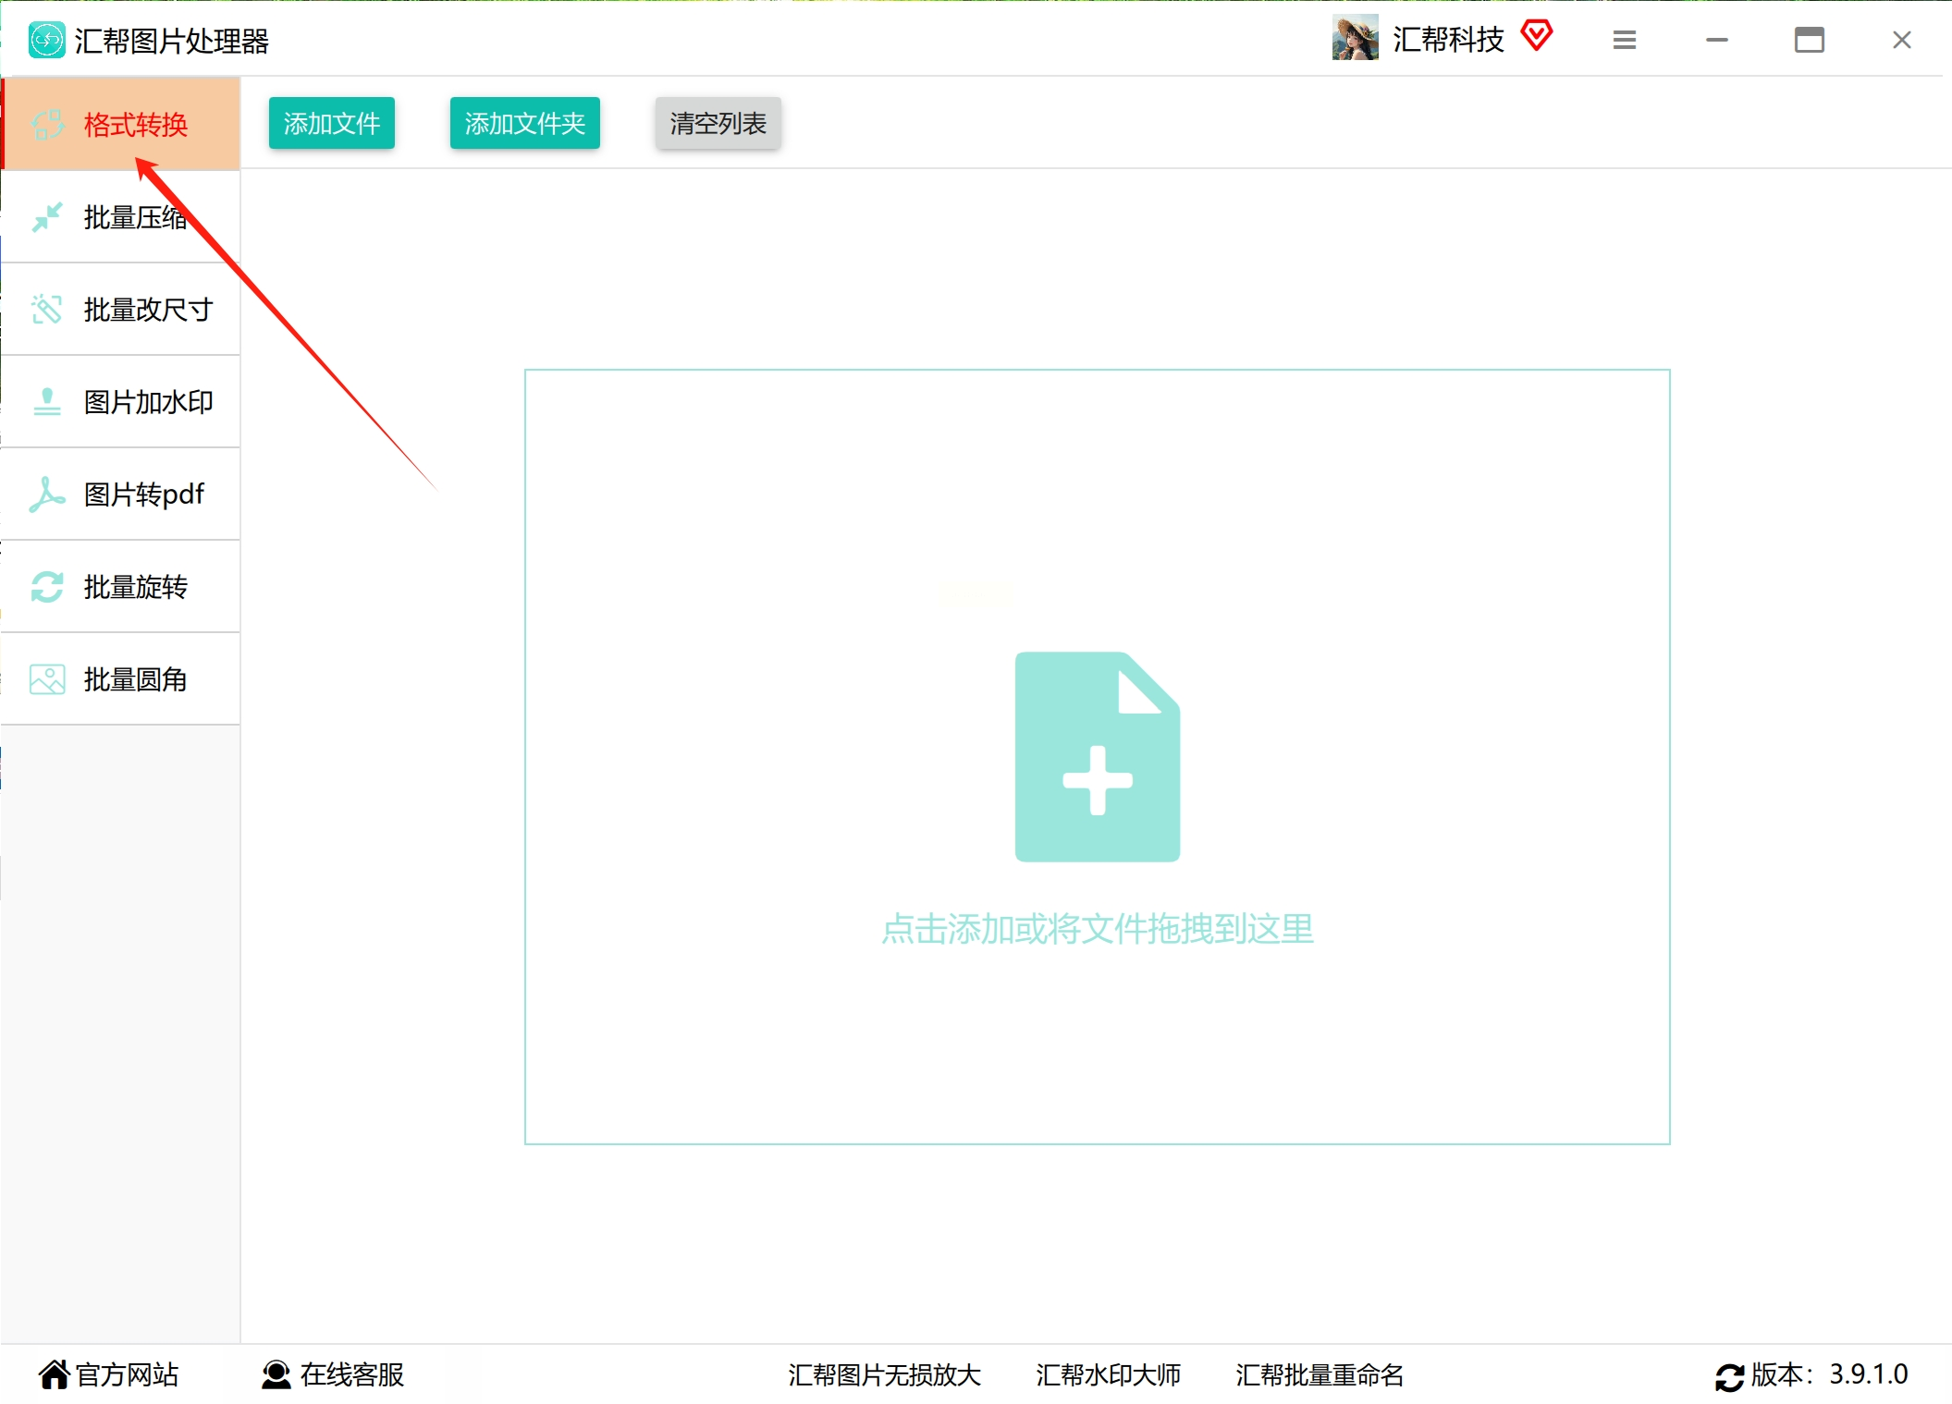Click the batch rounded-corner picture icon
Screen dimensions: 1952x1404
[46, 679]
